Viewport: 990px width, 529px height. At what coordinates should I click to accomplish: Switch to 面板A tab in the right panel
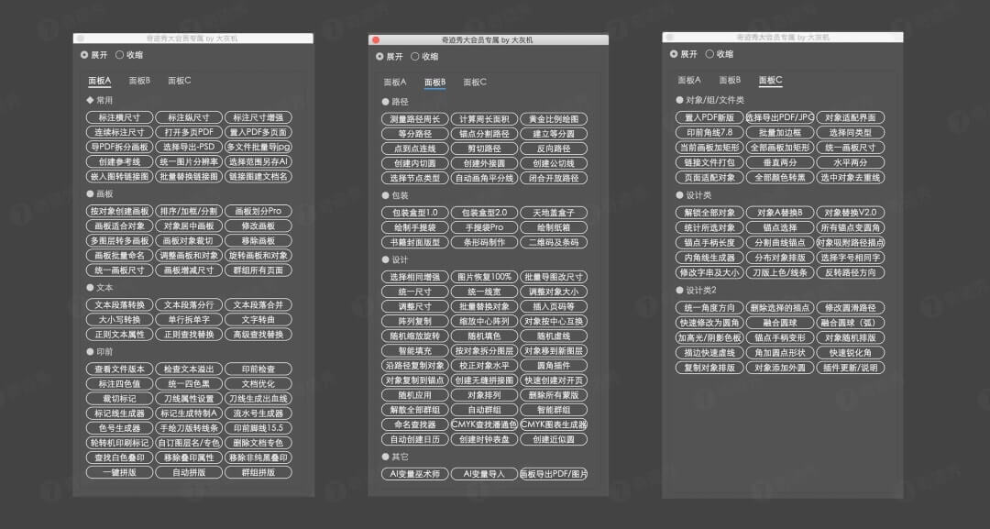[689, 81]
